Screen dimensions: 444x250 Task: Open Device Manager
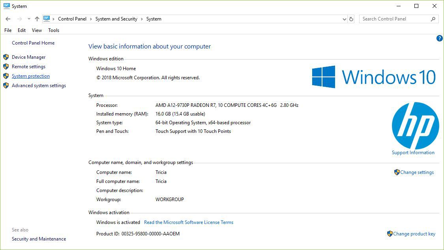[28, 57]
